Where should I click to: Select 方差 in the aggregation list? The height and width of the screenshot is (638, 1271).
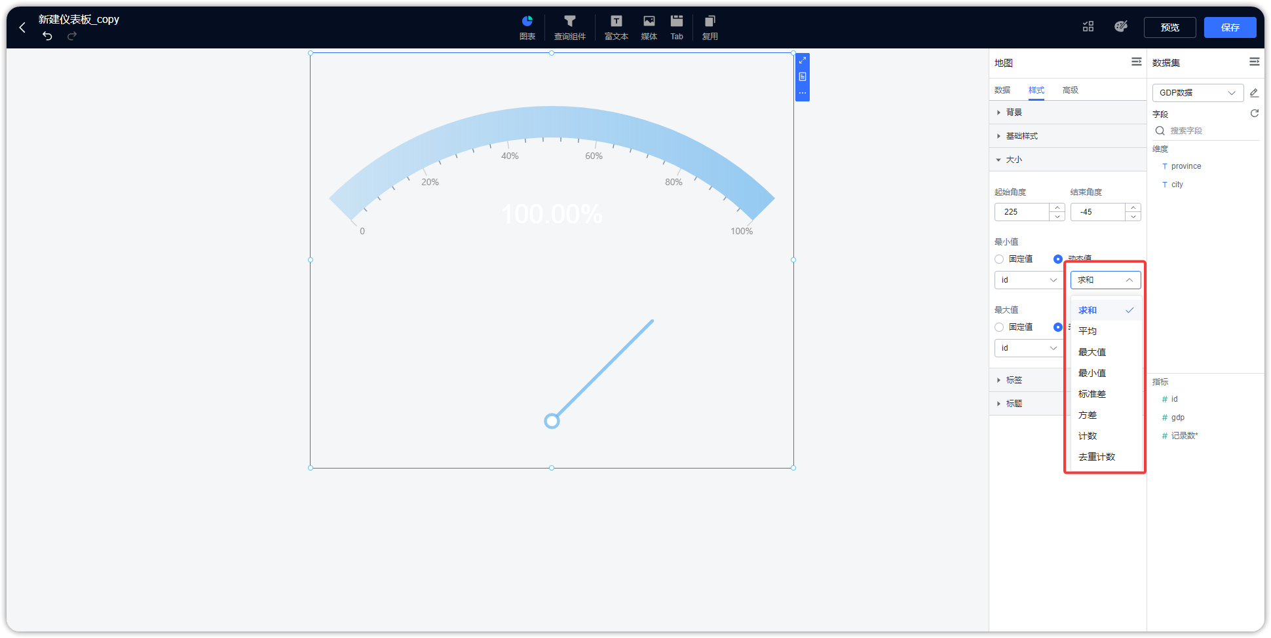coord(1106,415)
